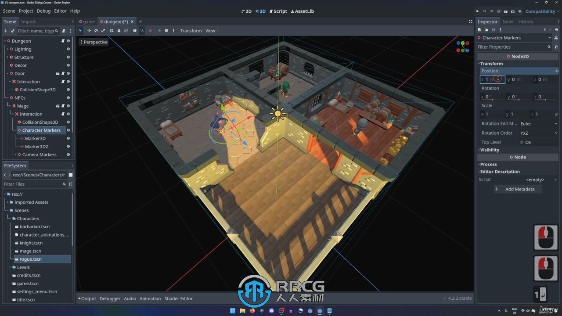Load existing resource folder icon in Inspector
562x316 pixels.
[x=486, y=30]
